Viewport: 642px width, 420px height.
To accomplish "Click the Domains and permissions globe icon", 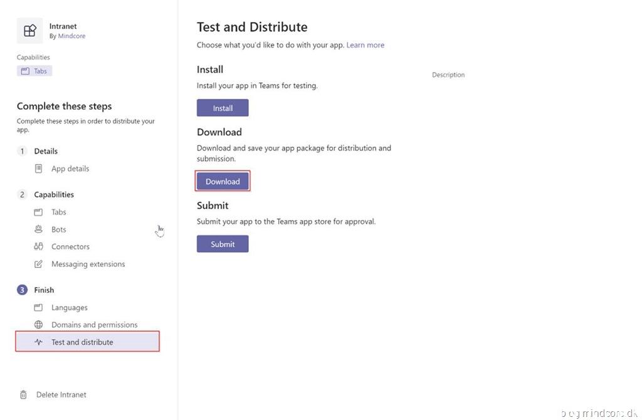I will (39, 325).
